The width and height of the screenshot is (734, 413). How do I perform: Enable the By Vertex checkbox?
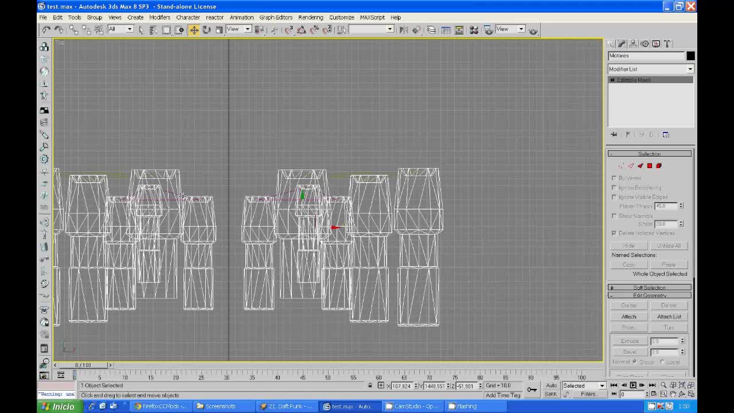614,178
